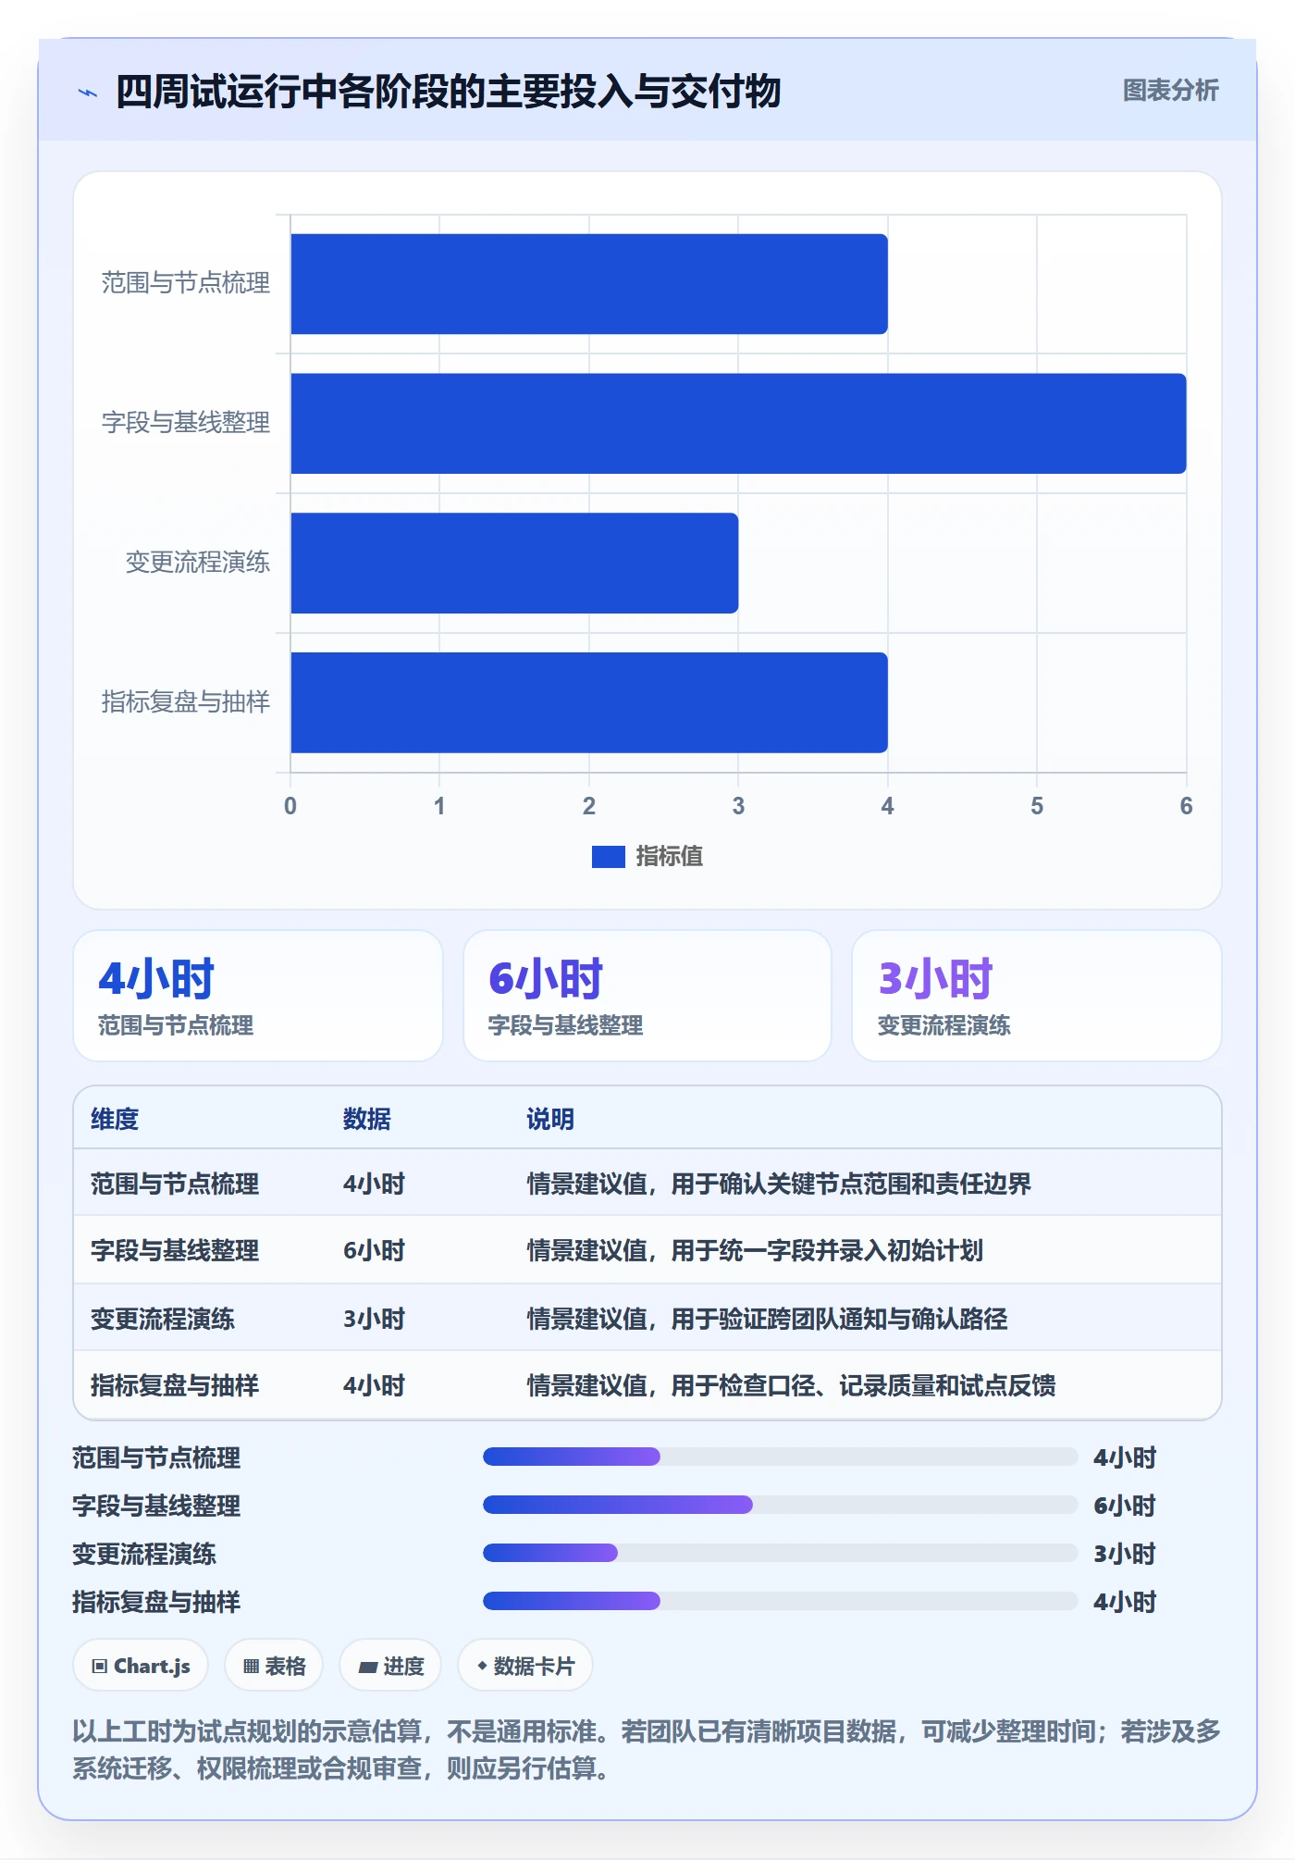Click the 指标复盘与抽样 bar in the chart
The image size is (1295, 1860).
click(x=589, y=702)
